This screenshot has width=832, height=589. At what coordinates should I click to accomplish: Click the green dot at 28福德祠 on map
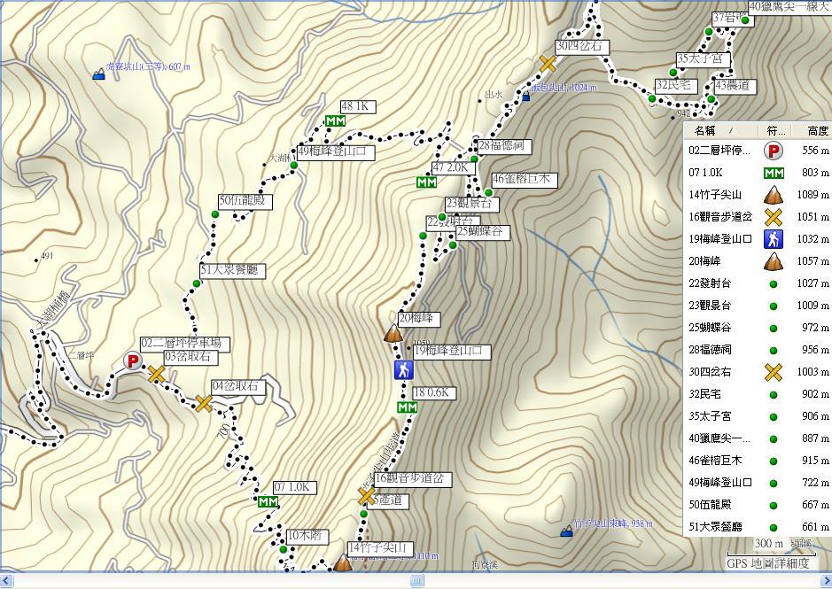(474, 159)
